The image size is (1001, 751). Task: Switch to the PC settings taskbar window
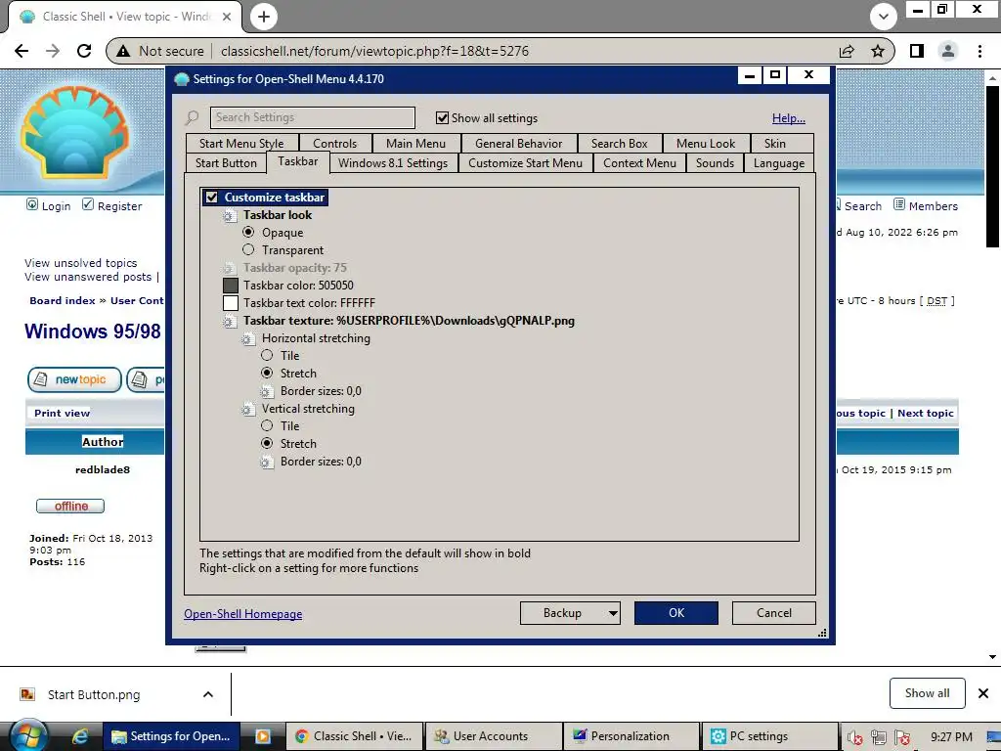769,736
